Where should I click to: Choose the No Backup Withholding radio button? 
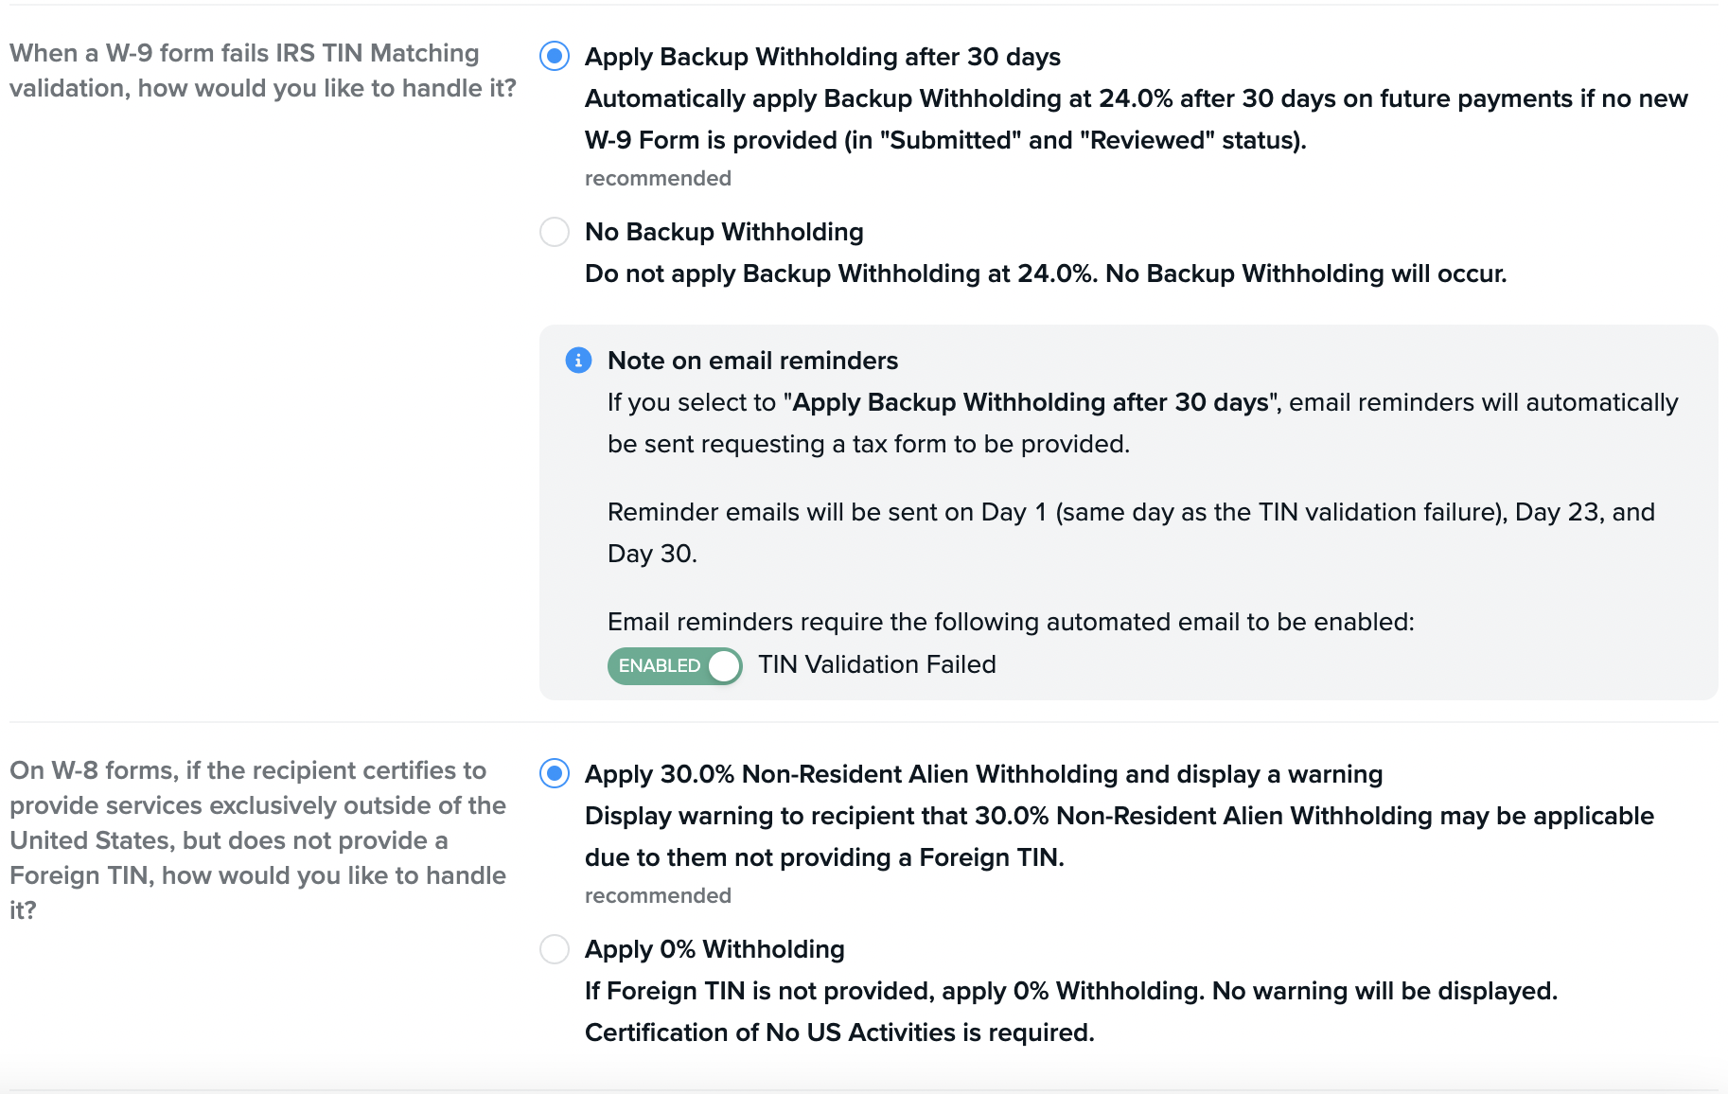(555, 232)
